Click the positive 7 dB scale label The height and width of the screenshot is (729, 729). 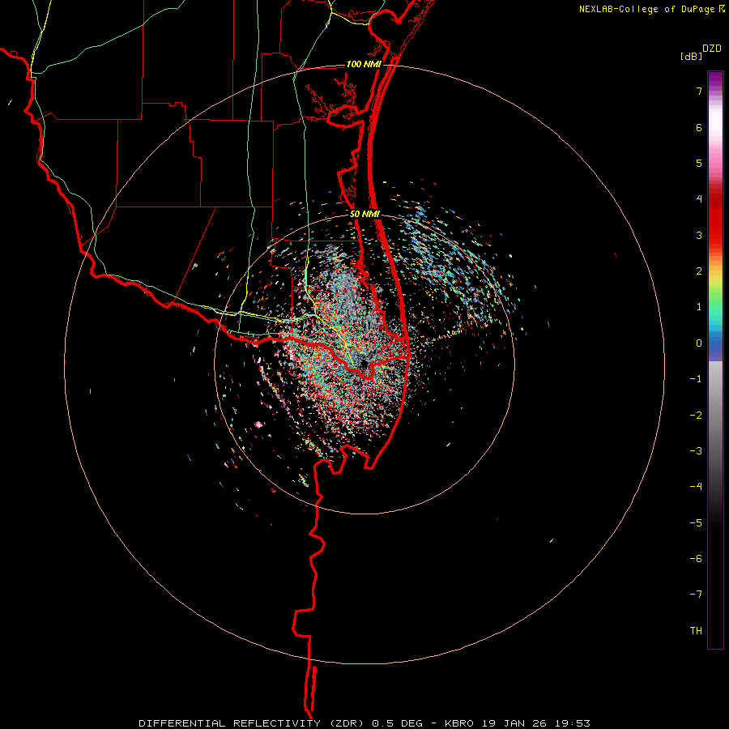(x=699, y=91)
